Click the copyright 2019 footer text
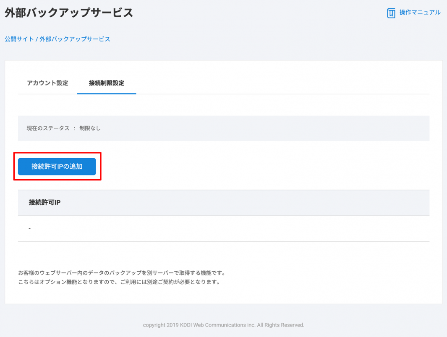Screen dimensions: 447x337 (x=161, y=325)
